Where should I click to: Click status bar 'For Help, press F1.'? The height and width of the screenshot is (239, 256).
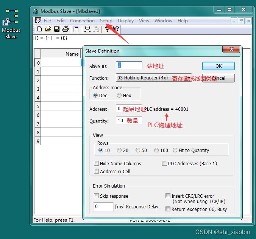click(54, 220)
